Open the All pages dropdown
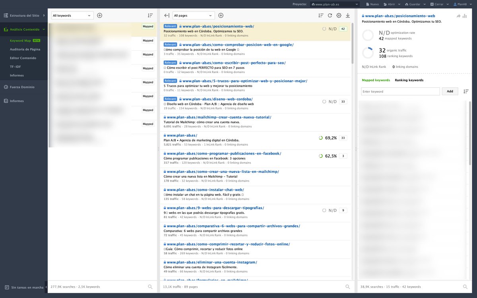The width and height of the screenshot is (477, 298). 194,15
